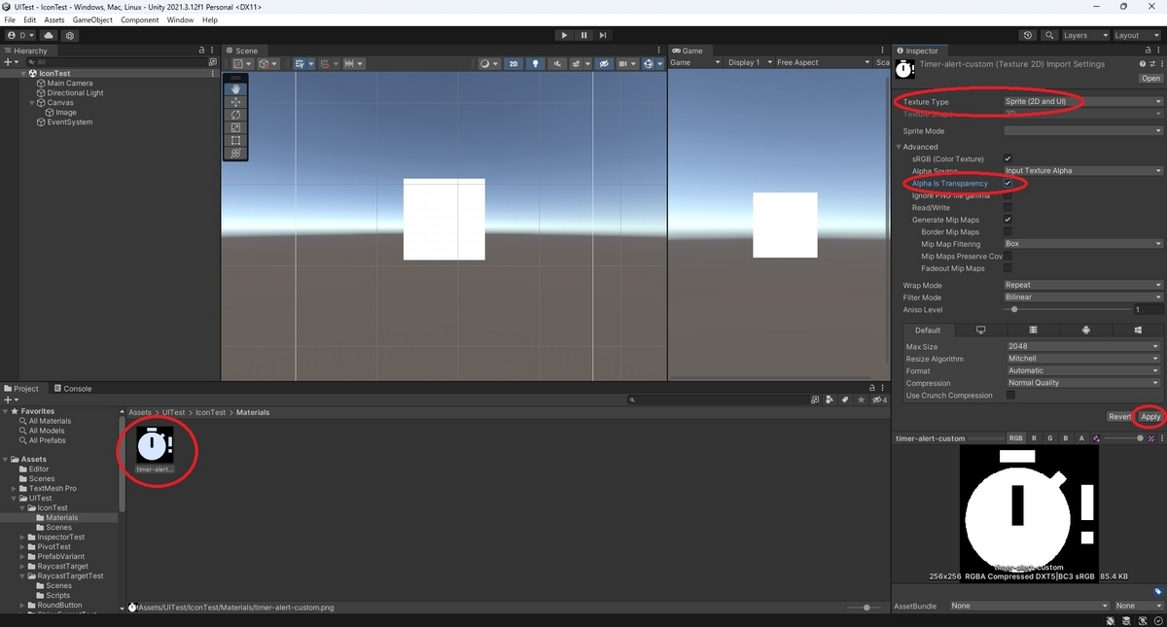
Task: Toggle 2D mode in Scene view
Action: click(513, 63)
